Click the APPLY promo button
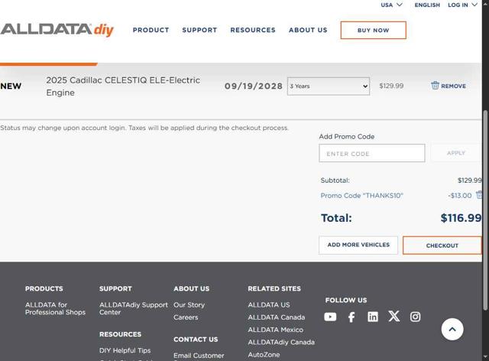489x361 pixels. 456,153
